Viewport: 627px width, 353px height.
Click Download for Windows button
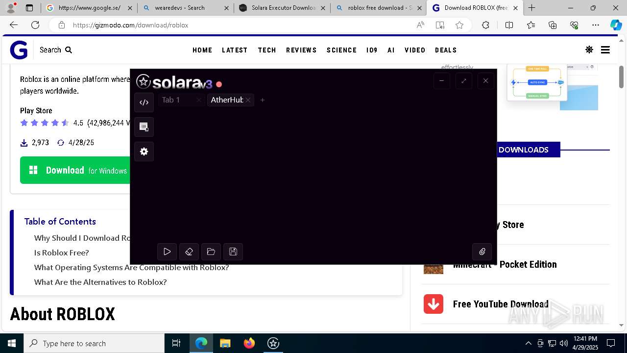[75, 170]
